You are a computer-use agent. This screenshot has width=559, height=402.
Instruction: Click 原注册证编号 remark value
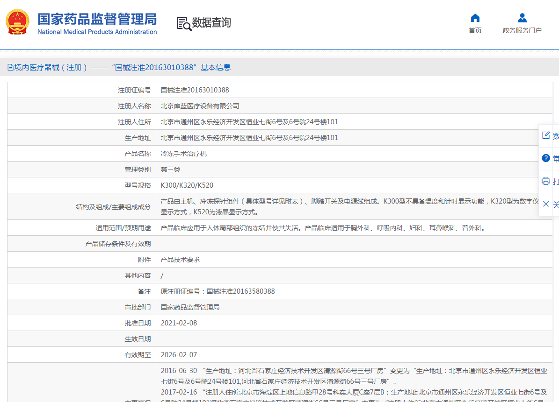tap(218, 291)
